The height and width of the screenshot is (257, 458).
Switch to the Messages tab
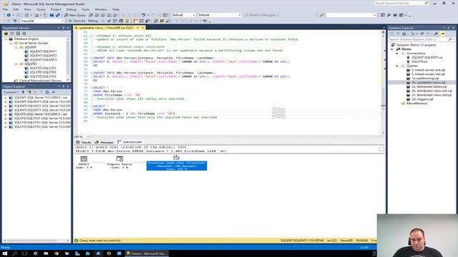coord(104,142)
